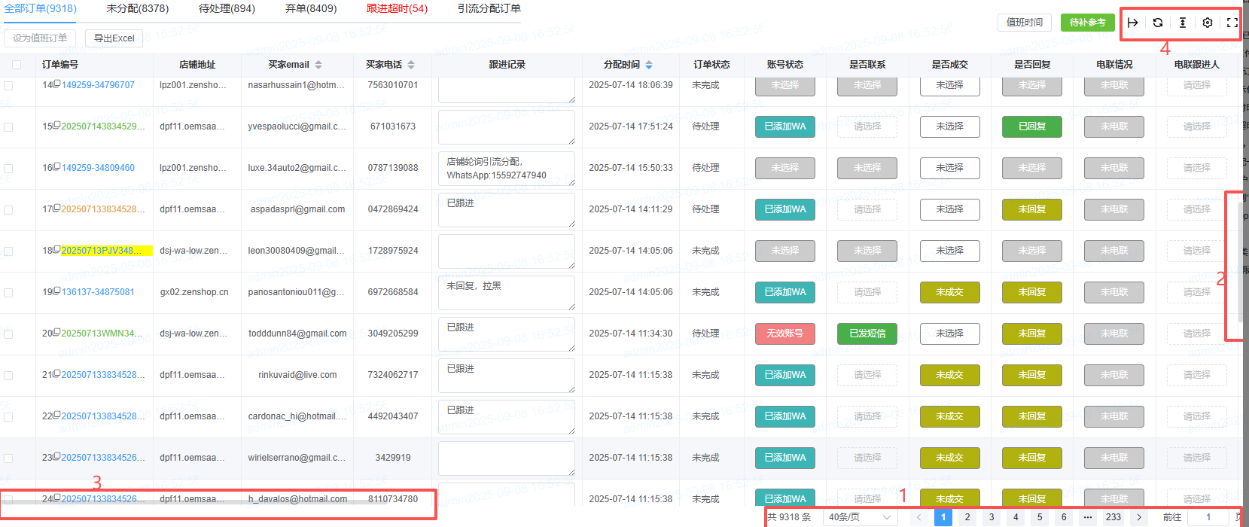Viewport: 1249px width, 527px height.
Task: Toggle fullscreen mode icon
Action: (1232, 23)
